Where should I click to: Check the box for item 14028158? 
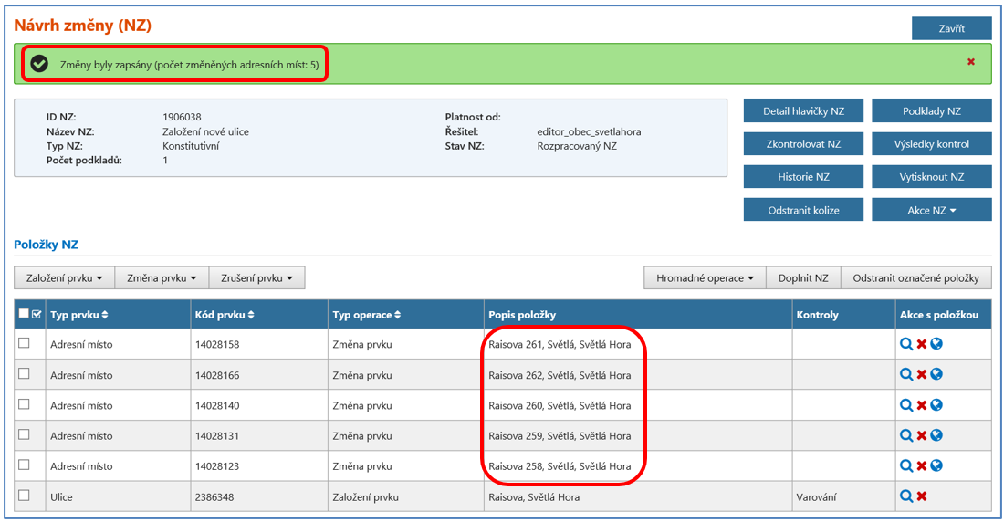[x=25, y=343]
